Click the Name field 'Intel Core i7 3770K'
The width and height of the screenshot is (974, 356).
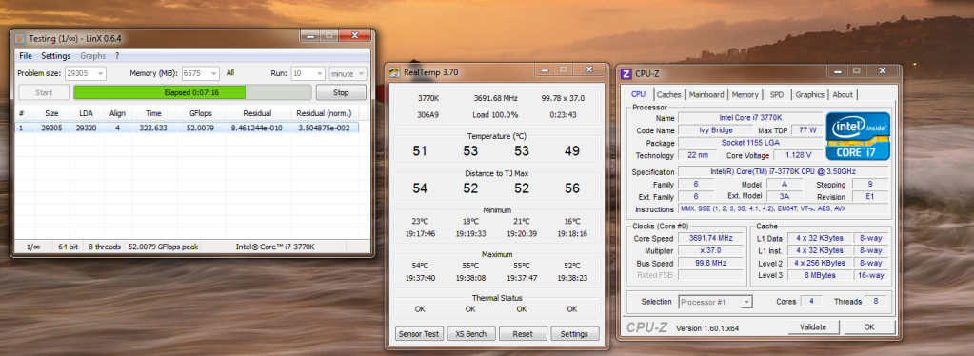pos(749,118)
